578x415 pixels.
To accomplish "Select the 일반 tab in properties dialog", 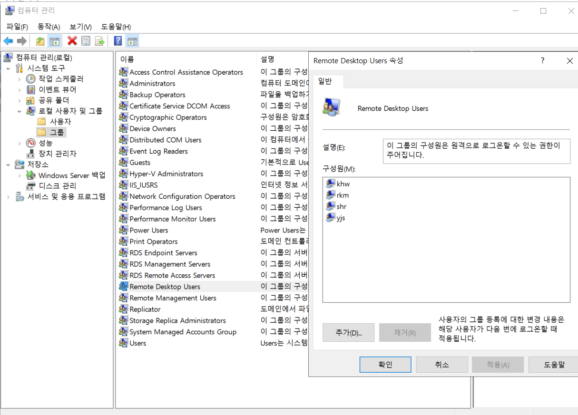I will click(x=328, y=81).
